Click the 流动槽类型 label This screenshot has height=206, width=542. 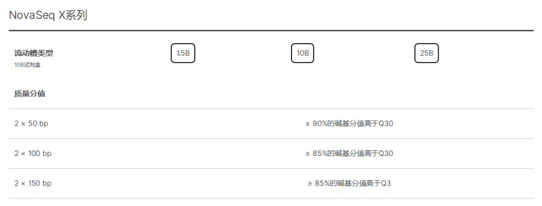(34, 53)
